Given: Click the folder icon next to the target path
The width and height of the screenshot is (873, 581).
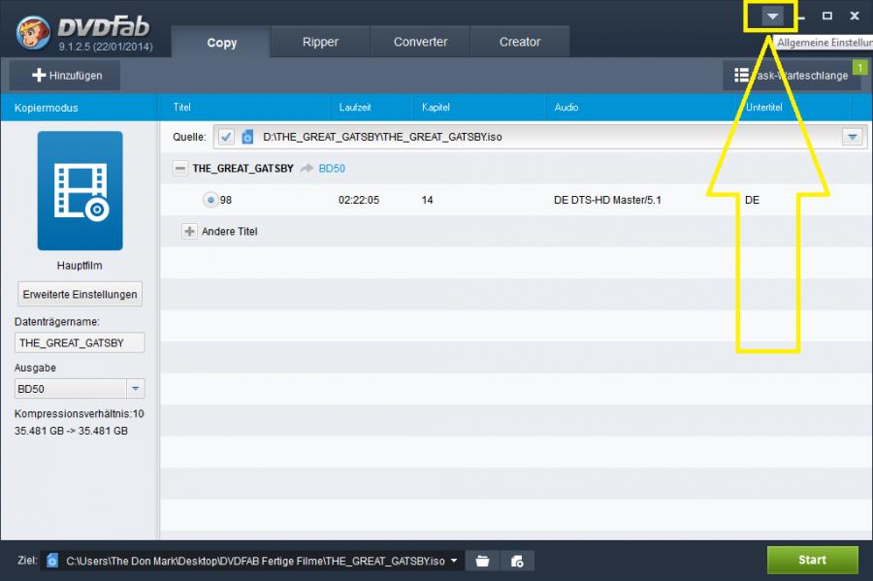Looking at the screenshot, I should point(482,561).
